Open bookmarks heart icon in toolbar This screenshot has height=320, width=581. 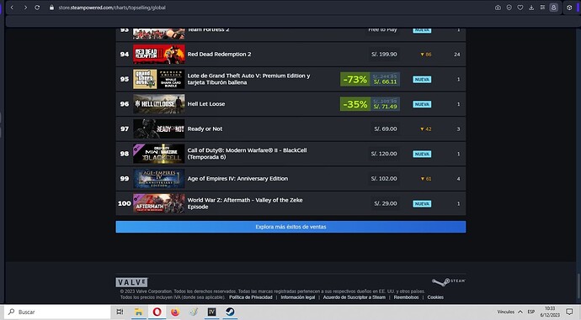tap(520, 8)
